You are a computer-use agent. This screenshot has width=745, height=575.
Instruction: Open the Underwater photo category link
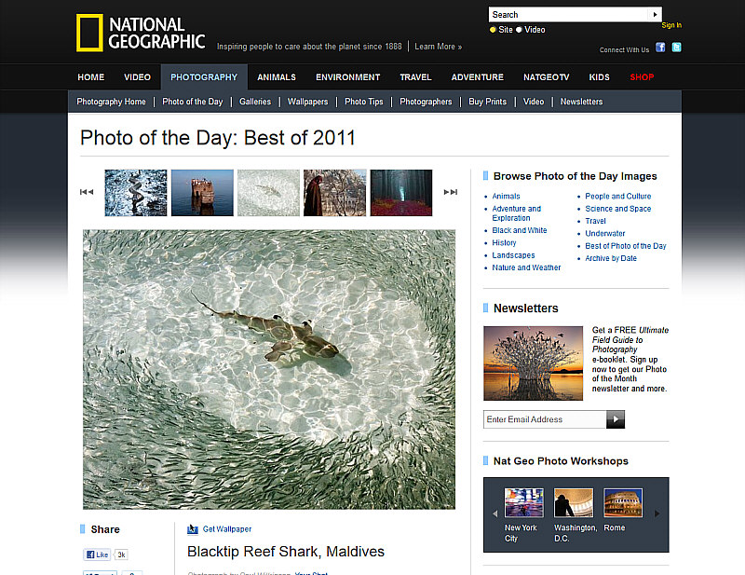pos(605,234)
